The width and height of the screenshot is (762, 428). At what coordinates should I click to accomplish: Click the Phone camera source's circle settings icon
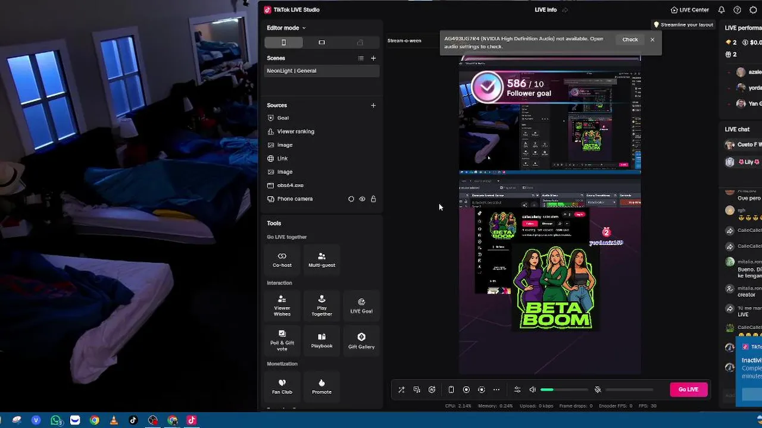click(x=351, y=199)
